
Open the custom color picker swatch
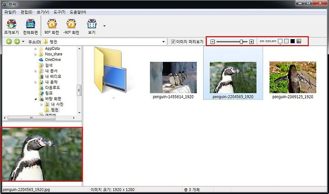pyautogui.click(x=299, y=41)
